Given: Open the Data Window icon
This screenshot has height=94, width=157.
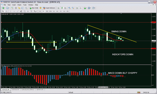Looking at the screenshot, I should coord(16,8).
